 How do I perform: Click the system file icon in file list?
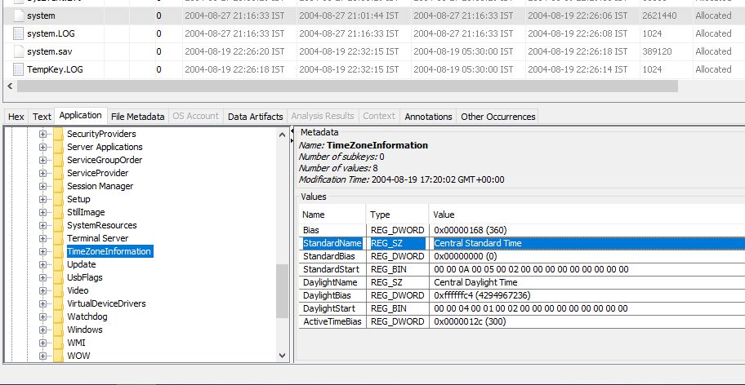(x=19, y=15)
